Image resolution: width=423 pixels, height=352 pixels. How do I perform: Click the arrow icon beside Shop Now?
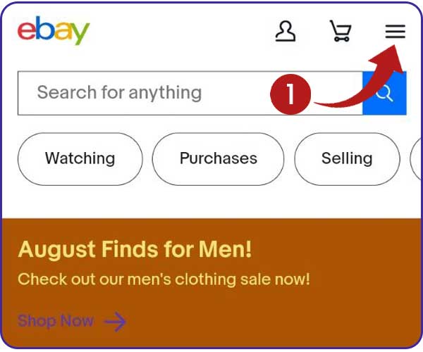coord(115,321)
